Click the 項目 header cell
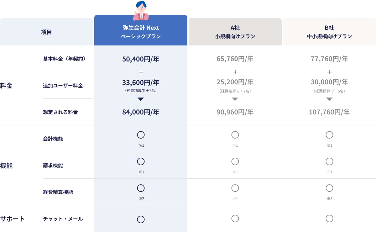The image size is (376, 232). coord(46,32)
